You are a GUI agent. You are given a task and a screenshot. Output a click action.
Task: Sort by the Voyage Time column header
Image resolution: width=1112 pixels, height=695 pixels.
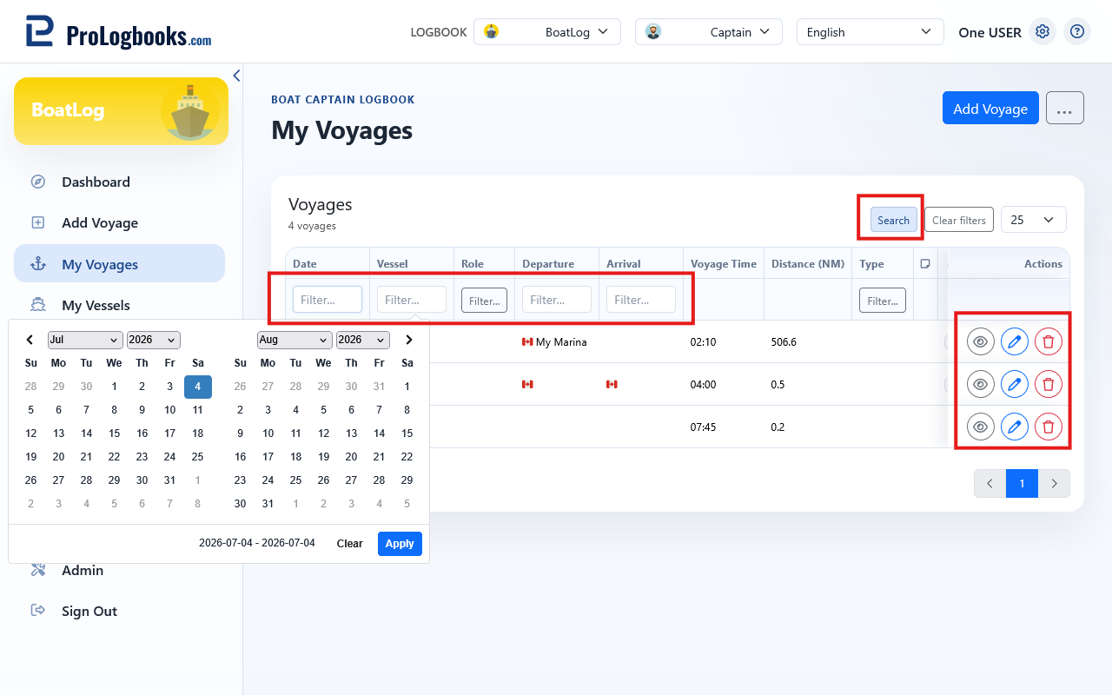coord(724,264)
